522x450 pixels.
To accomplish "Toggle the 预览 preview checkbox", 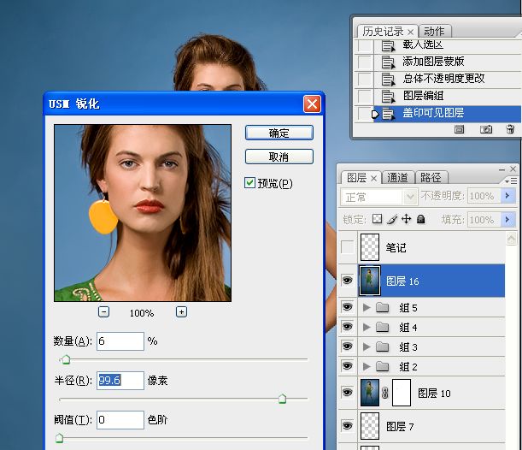I will pyautogui.click(x=249, y=183).
